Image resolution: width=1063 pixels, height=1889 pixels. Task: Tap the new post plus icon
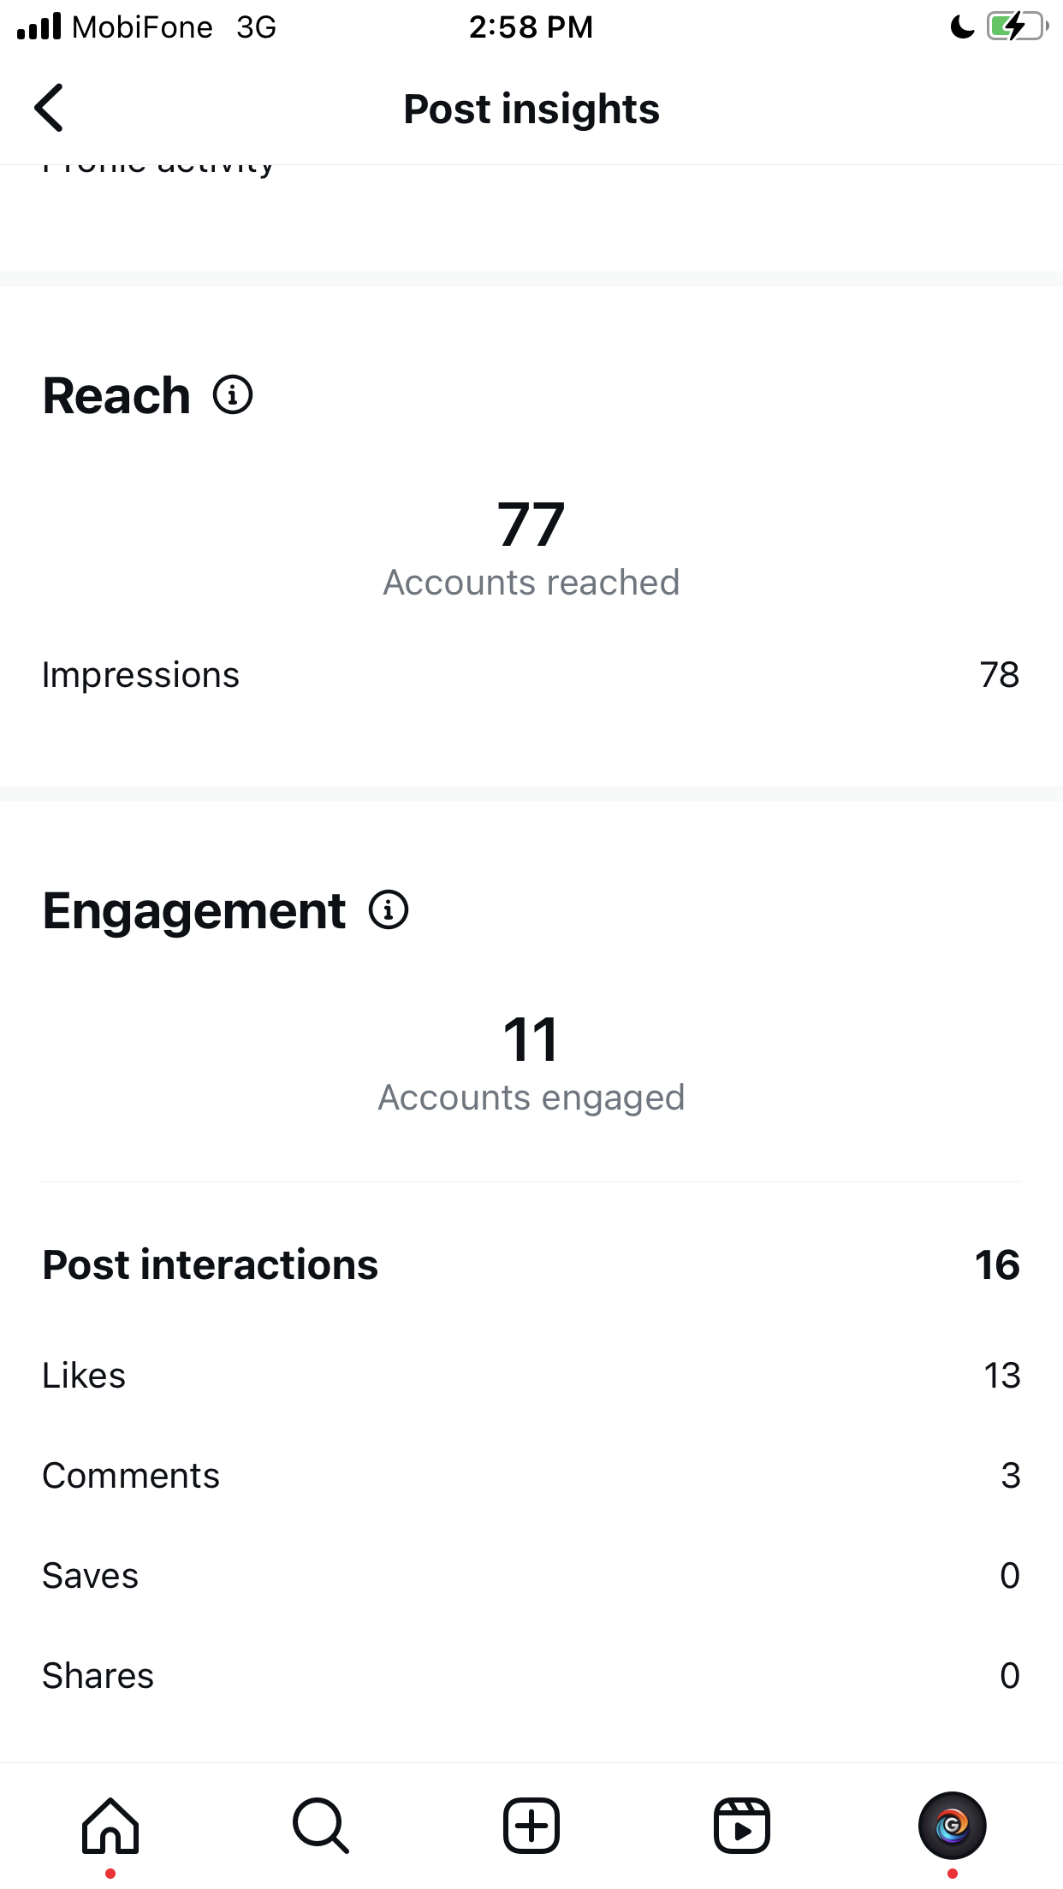pos(531,1826)
